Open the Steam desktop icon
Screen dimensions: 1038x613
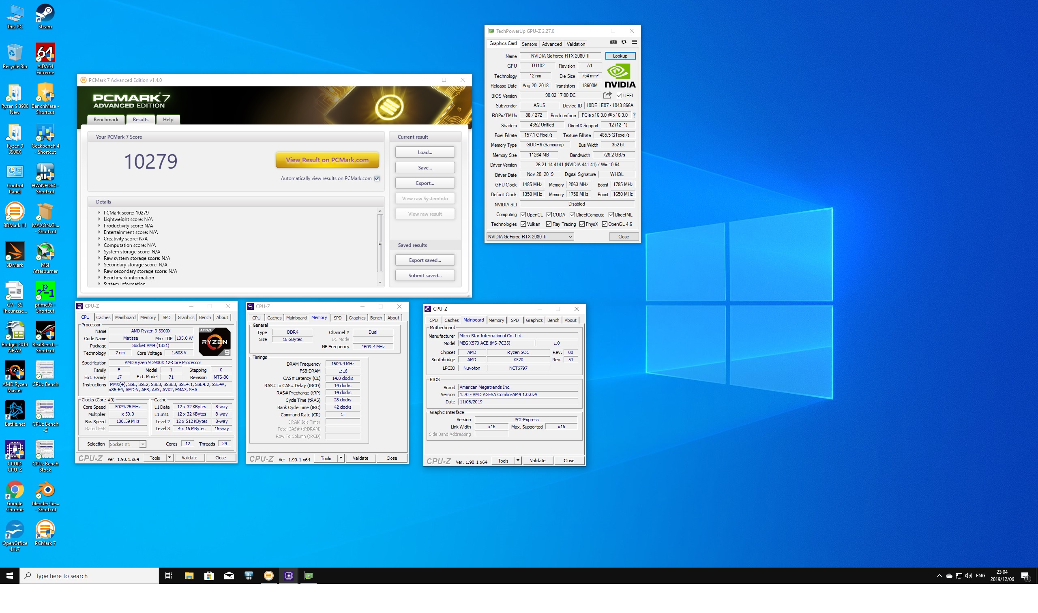[x=45, y=17]
